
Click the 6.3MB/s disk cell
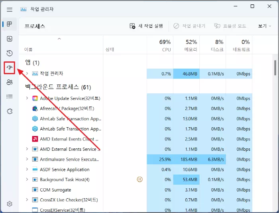click(212, 160)
